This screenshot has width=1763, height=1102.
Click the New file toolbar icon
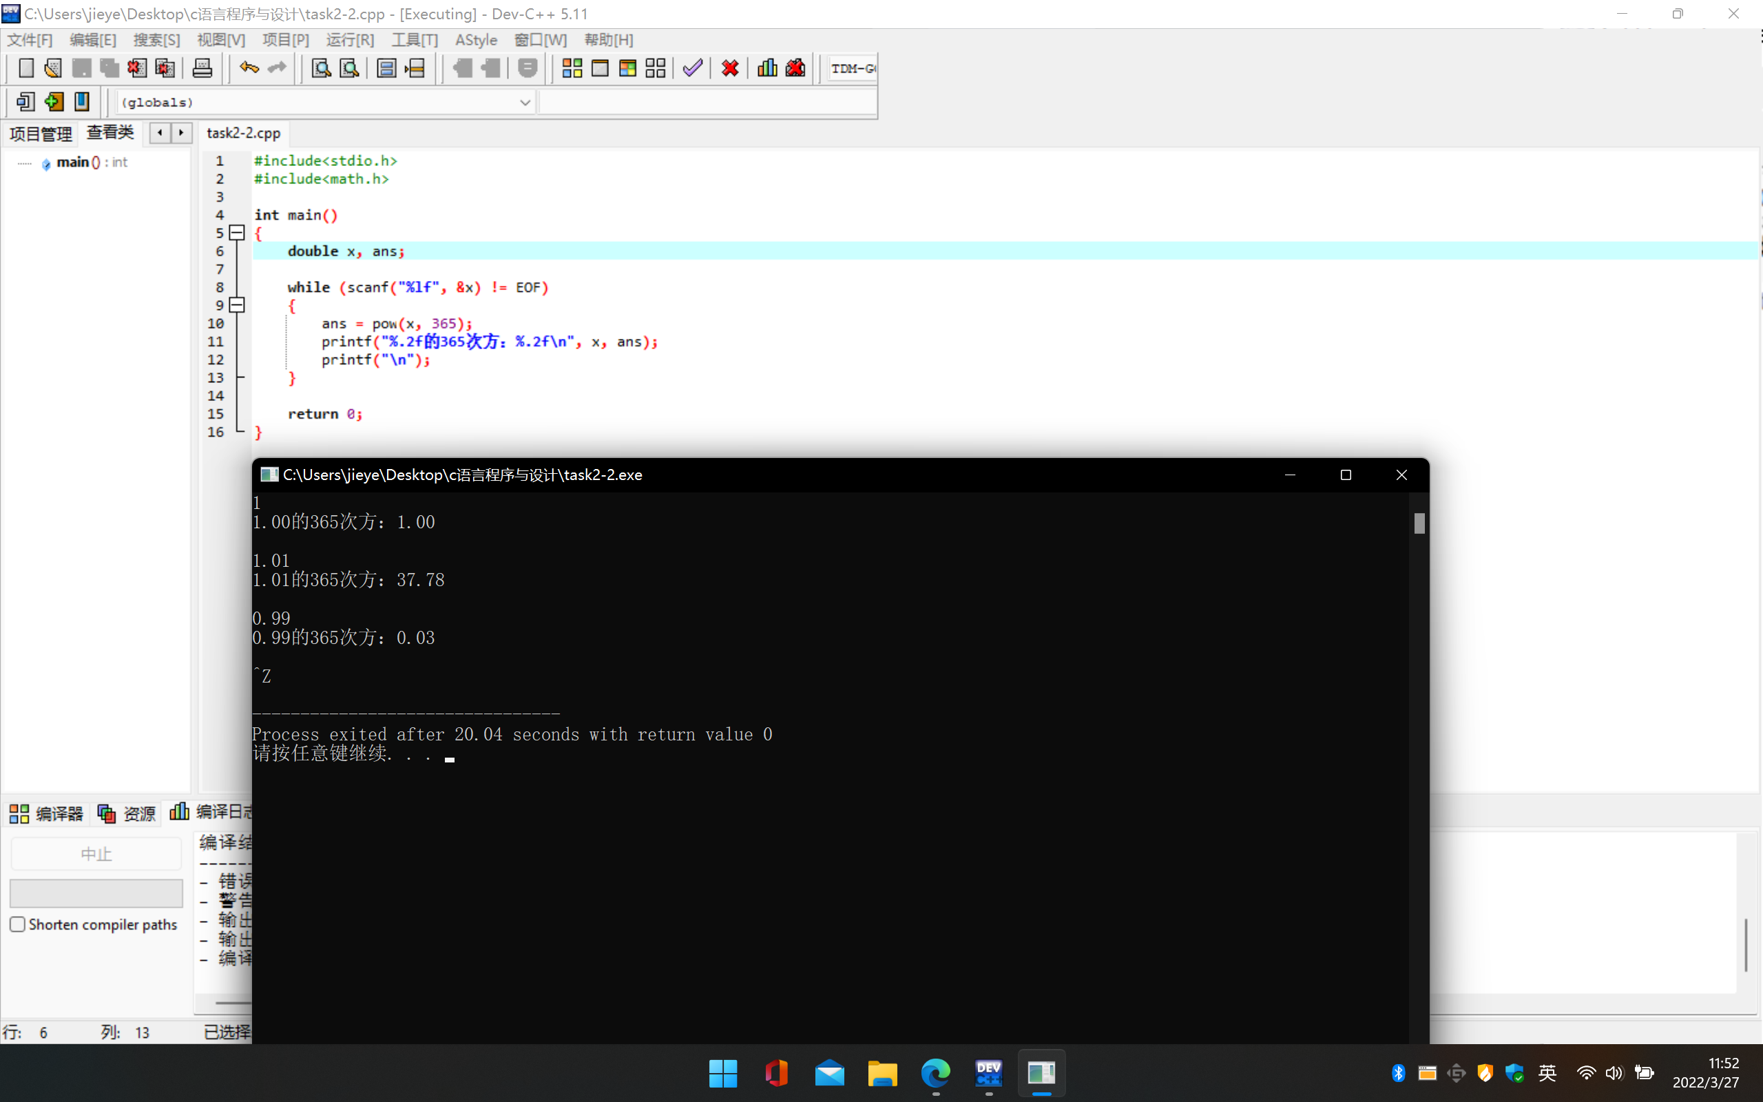click(x=25, y=68)
